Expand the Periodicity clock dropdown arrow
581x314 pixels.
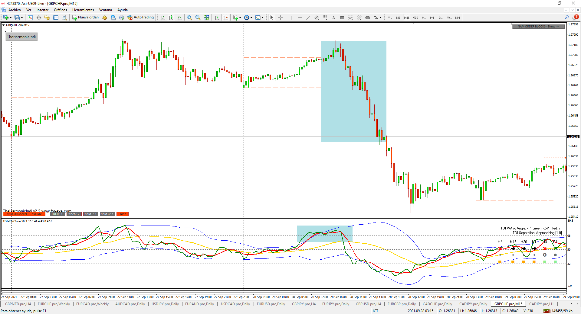point(251,18)
